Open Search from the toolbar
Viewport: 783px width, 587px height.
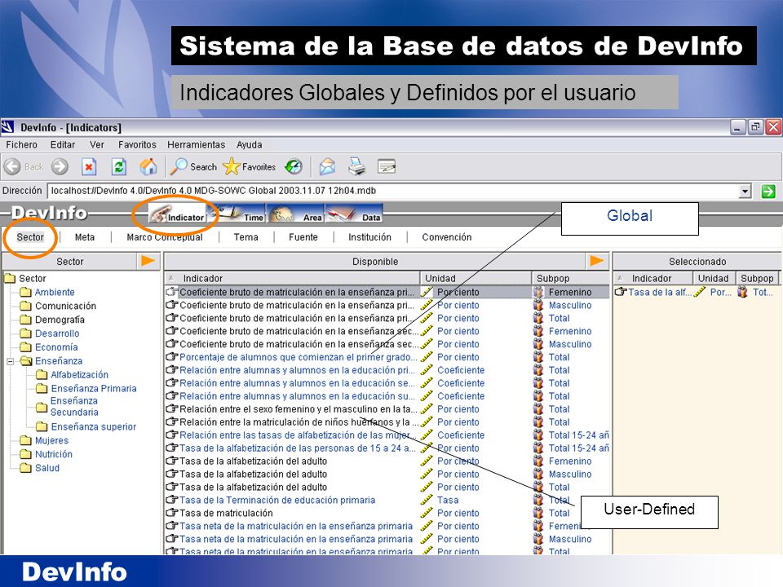click(193, 166)
